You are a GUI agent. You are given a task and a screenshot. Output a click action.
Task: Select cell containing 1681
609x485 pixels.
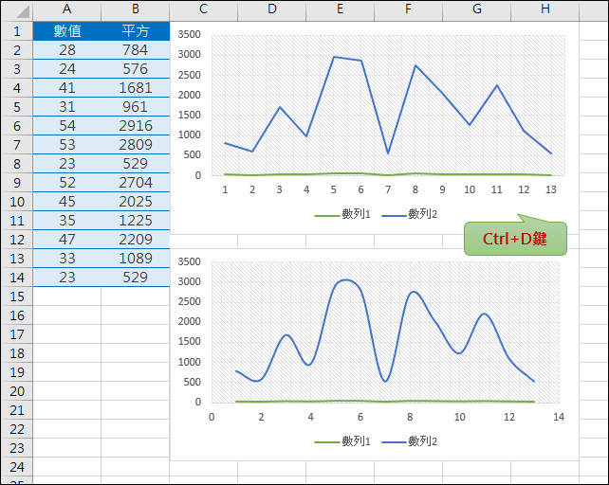tap(135, 88)
